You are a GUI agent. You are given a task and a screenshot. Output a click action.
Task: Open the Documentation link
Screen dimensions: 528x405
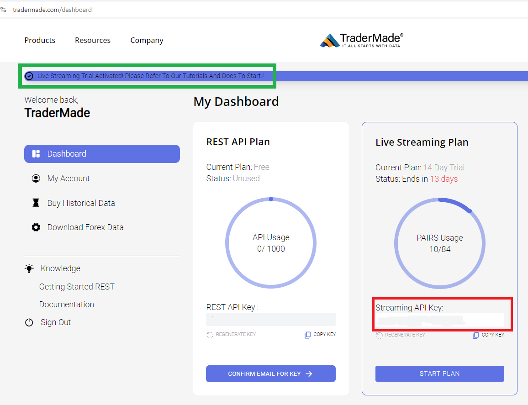[67, 305]
